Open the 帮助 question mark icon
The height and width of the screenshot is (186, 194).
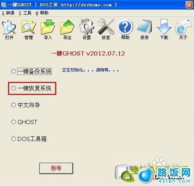pyautogui.click(x=125, y=27)
